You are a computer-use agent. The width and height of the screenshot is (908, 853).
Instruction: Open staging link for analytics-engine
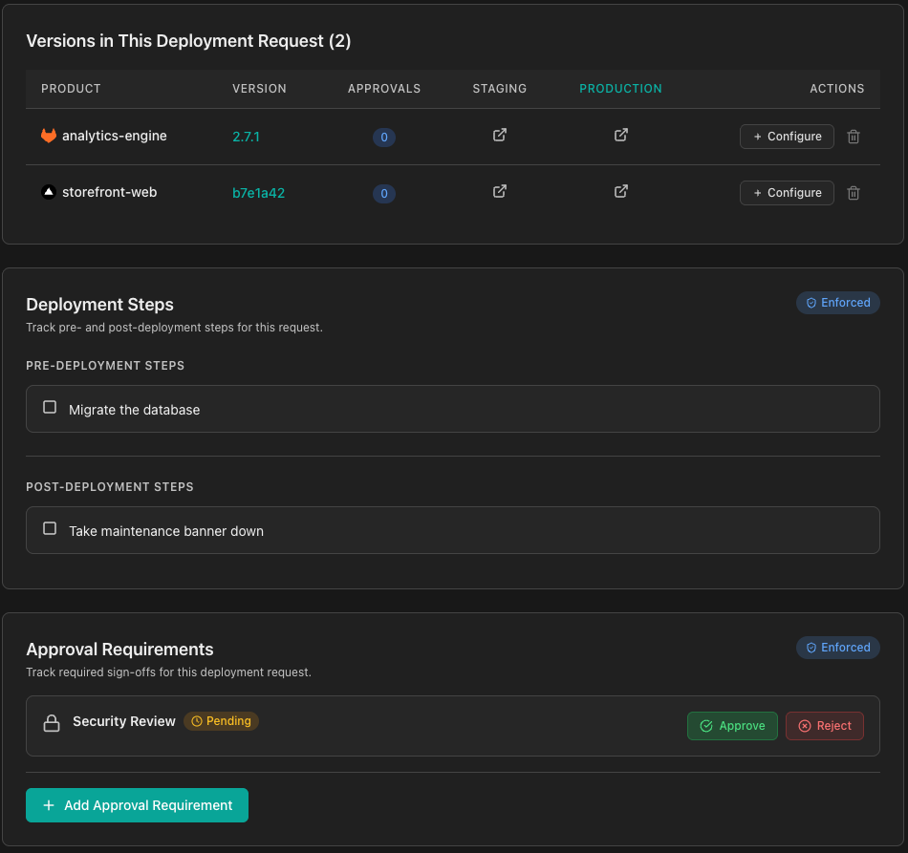pyautogui.click(x=499, y=136)
